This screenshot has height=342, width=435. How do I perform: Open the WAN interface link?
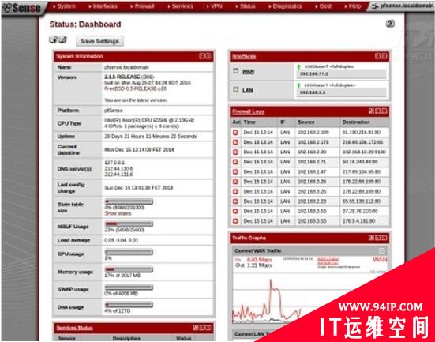pos(248,72)
